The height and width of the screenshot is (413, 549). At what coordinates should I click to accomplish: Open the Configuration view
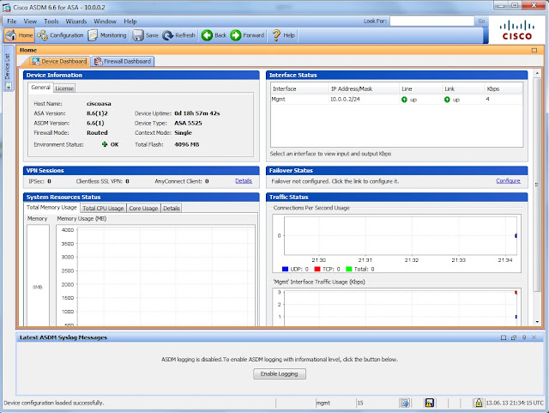point(61,35)
